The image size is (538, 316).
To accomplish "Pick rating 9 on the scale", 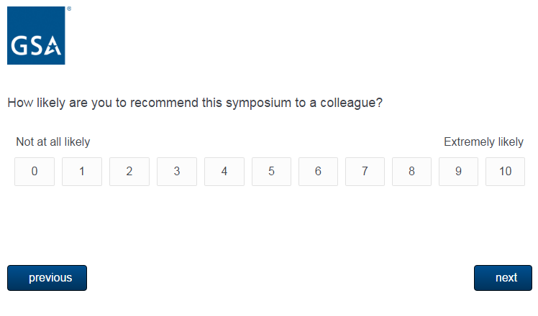I will (x=458, y=172).
